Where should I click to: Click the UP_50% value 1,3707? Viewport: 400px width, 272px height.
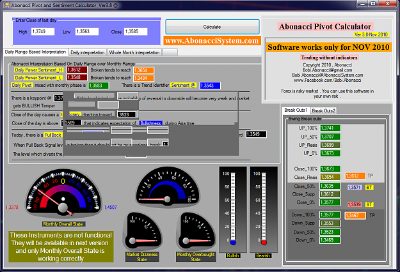coord(330,137)
